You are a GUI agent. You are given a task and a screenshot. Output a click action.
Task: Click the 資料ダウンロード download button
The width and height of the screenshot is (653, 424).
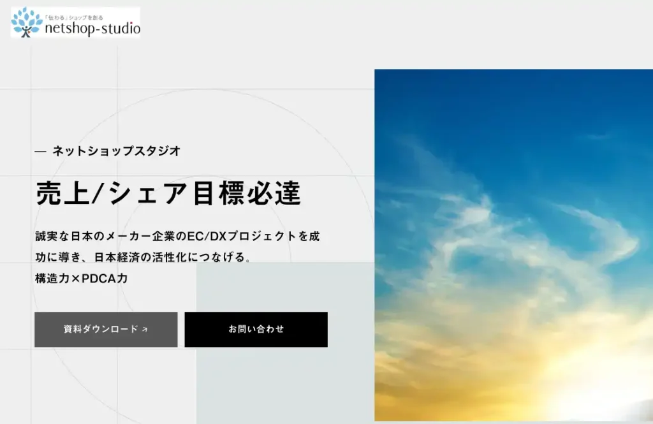coord(105,330)
